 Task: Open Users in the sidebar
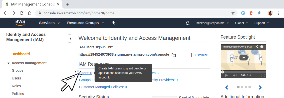pos(16,78)
